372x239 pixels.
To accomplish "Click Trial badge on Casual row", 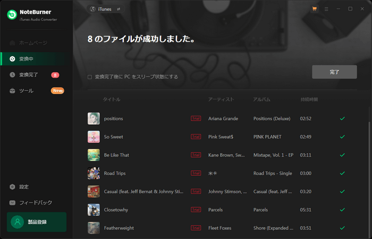I will (196, 191).
